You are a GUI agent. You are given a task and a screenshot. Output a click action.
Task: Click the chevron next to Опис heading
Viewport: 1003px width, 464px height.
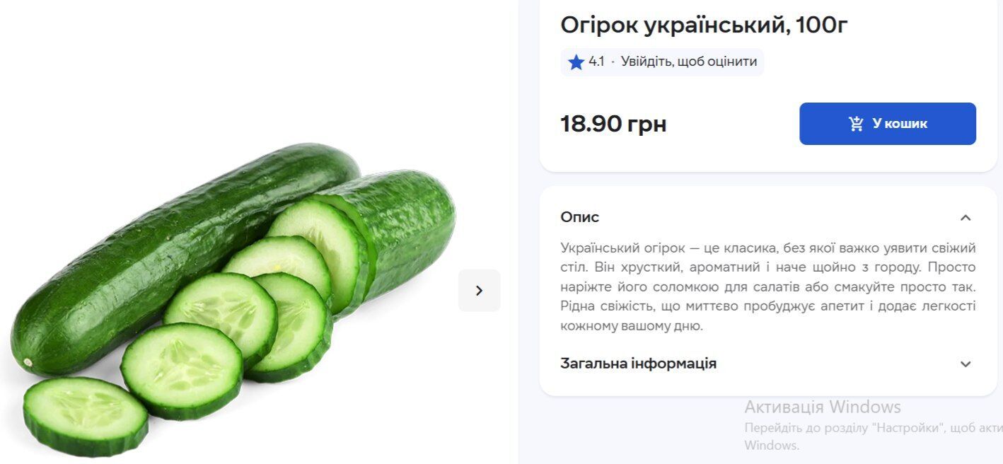966,216
